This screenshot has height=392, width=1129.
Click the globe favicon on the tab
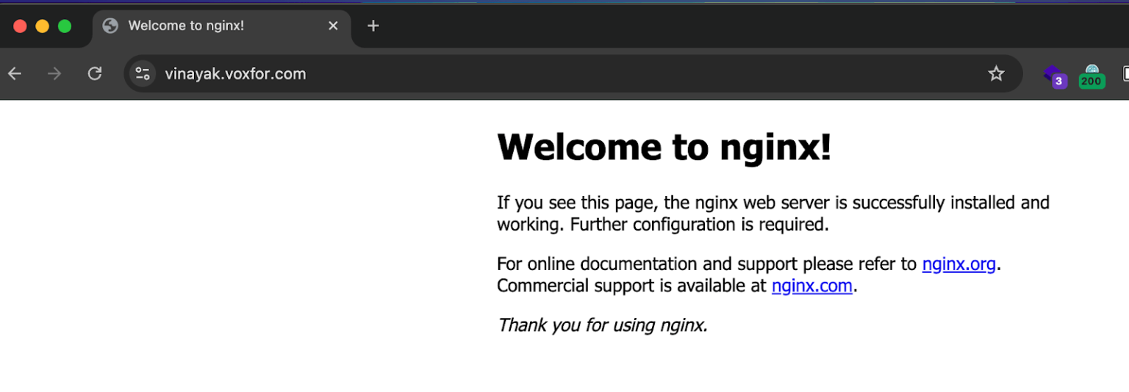tap(110, 26)
